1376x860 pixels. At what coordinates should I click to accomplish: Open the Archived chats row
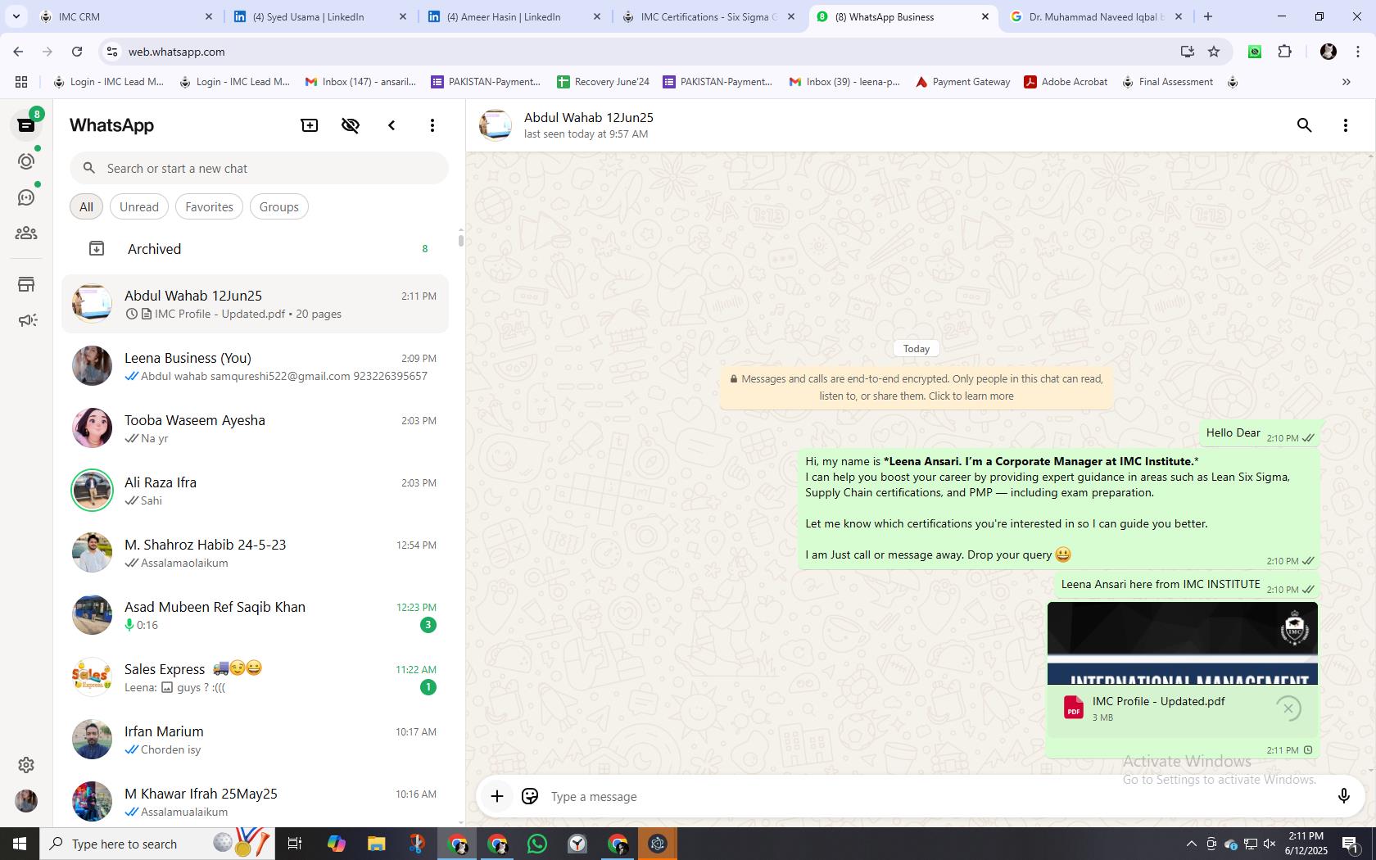pos(255,249)
